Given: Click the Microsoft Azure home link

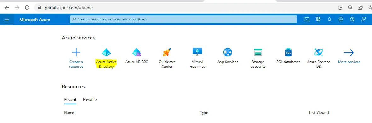Looking at the screenshot, I should click(35, 20).
